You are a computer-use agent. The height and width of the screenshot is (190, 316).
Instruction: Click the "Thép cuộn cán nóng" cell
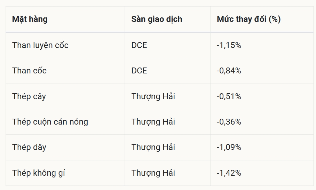tap(50, 122)
